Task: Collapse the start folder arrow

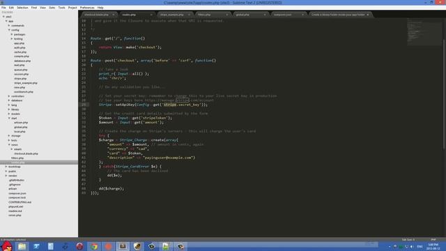Action: 9,118
